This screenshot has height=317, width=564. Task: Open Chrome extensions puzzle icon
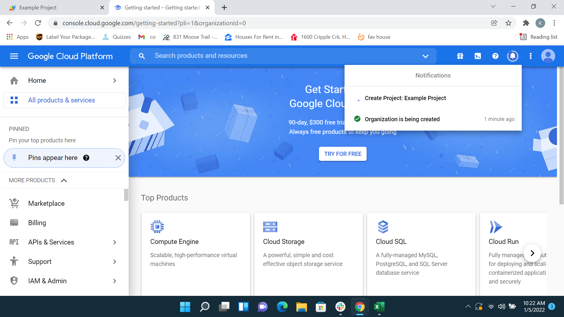pyautogui.click(x=526, y=23)
